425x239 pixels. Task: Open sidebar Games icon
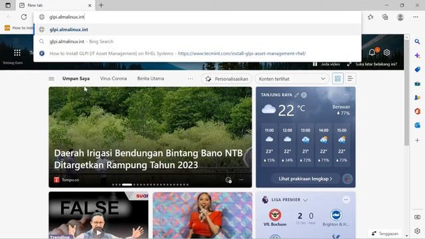tap(417, 98)
